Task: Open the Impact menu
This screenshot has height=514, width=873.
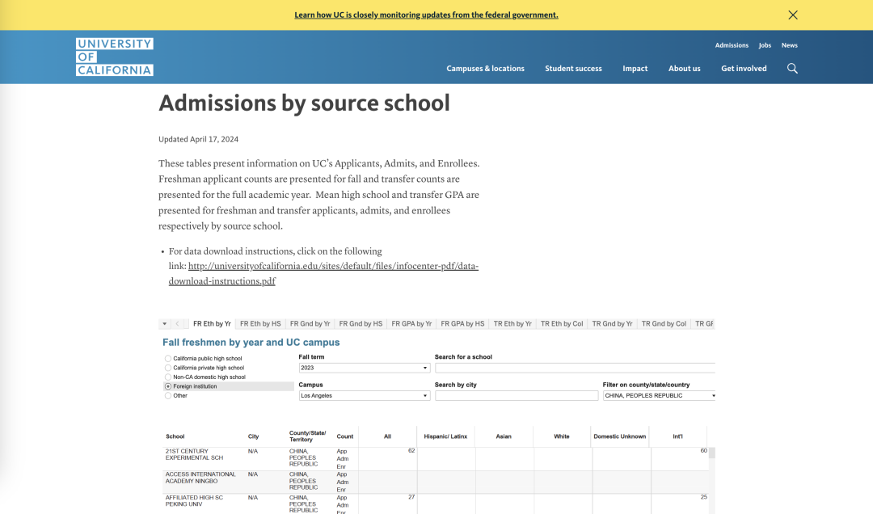Action: [x=635, y=69]
